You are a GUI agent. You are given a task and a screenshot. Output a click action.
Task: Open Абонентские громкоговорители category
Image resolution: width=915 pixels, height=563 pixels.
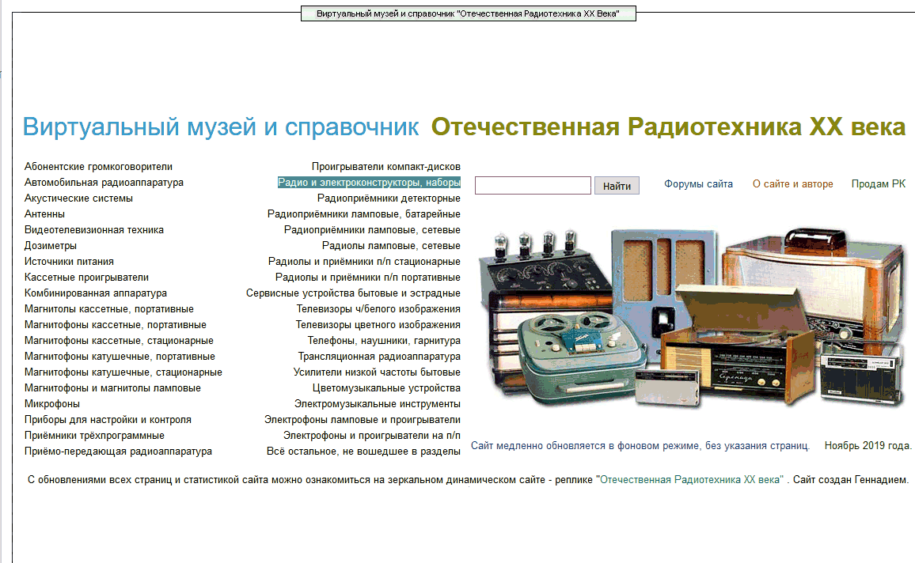pos(98,167)
